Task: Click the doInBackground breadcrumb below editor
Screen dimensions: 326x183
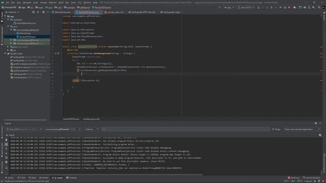Action: click(92, 119)
